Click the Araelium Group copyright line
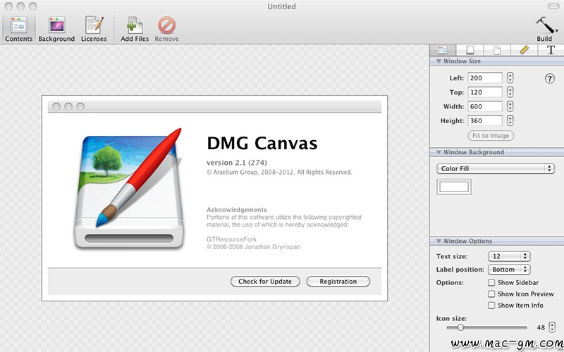The width and height of the screenshot is (564, 352). click(x=279, y=172)
